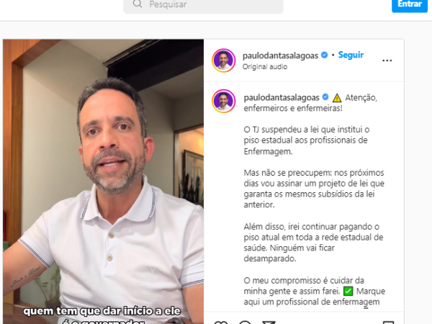Screen dimensions: 432x324
Task: Open the post's three-dot options menu
Action: pos(387,60)
